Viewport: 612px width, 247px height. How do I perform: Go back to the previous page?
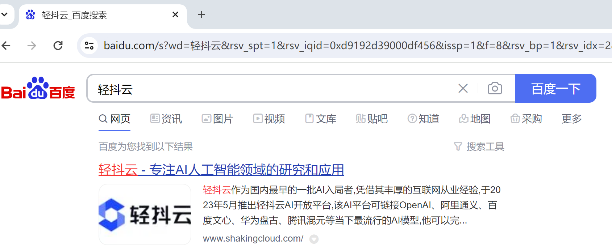pyautogui.click(x=6, y=46)
